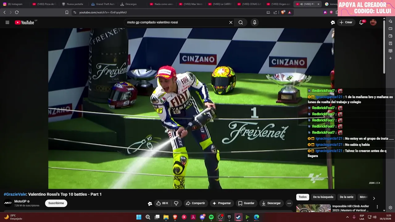Switch to the Nueva pestaña tab
Image resolution: width=395 pixels, height=222 pixels.
point(74,4)
